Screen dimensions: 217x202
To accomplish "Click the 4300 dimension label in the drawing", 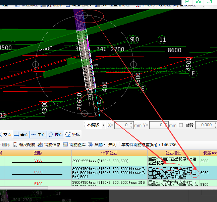I will (x=44, y=107).
